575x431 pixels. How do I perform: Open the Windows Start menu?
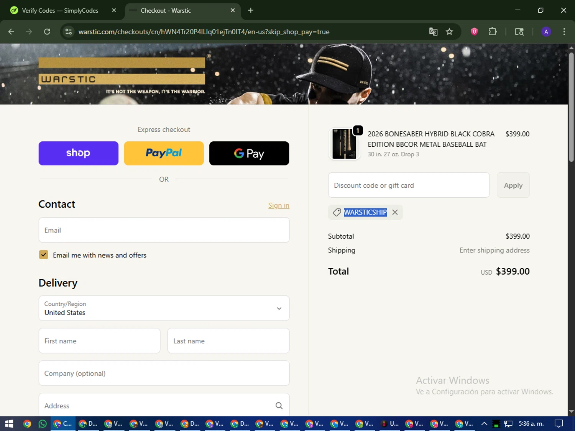pyautogui.click(x=9, y=424)
